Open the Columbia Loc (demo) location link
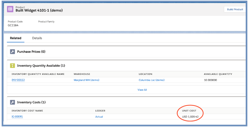Image resolution: width=252 pixels, height=127 pixels. (x=152, y=80)
